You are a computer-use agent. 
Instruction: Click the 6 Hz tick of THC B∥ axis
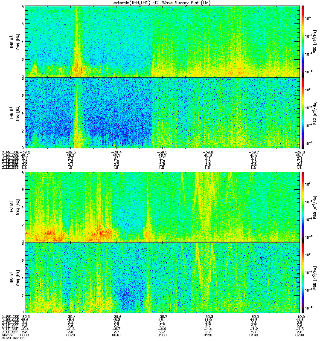coord(23,260)
